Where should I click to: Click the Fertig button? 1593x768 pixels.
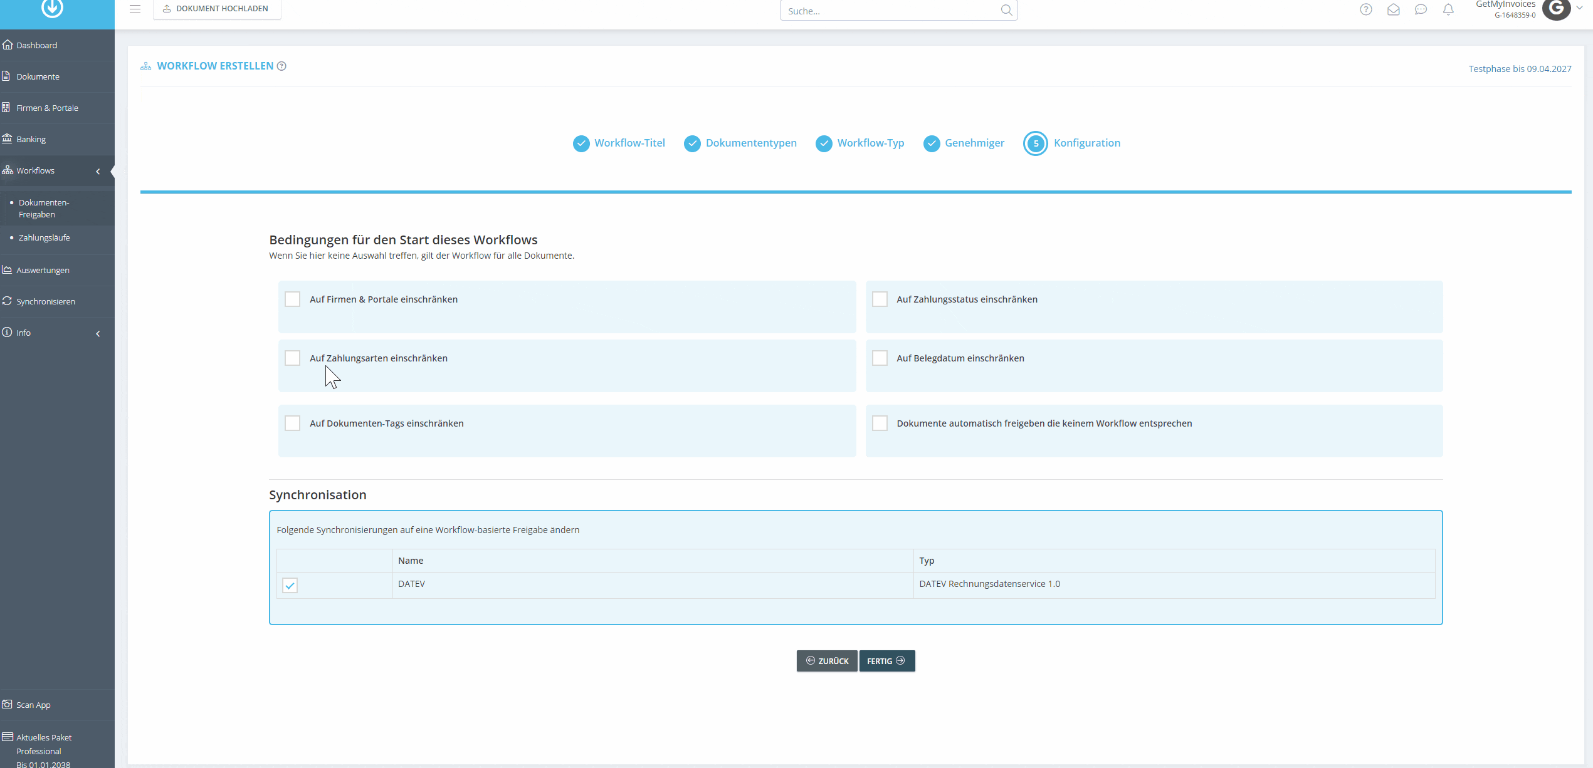pos(886,661)
